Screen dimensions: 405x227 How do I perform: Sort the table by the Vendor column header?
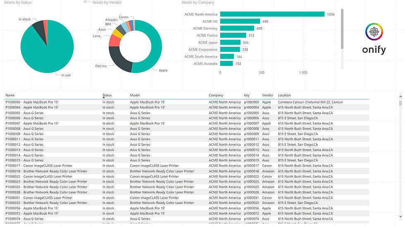268,95
